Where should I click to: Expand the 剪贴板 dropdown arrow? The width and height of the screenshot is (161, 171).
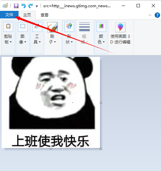click(x=11, y=42)
